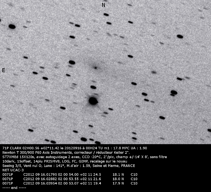Image resolution: width=211 pixels, height=192 pixels.
Task: Click the '18.0 N' magnitude value
Action: (x=118, y=179)
